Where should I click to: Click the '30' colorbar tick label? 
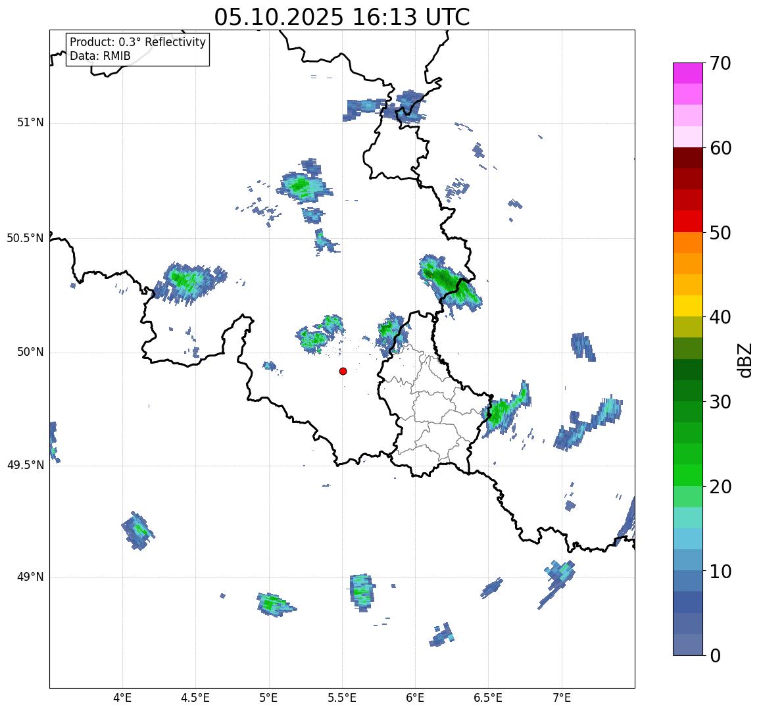(720, 402)
